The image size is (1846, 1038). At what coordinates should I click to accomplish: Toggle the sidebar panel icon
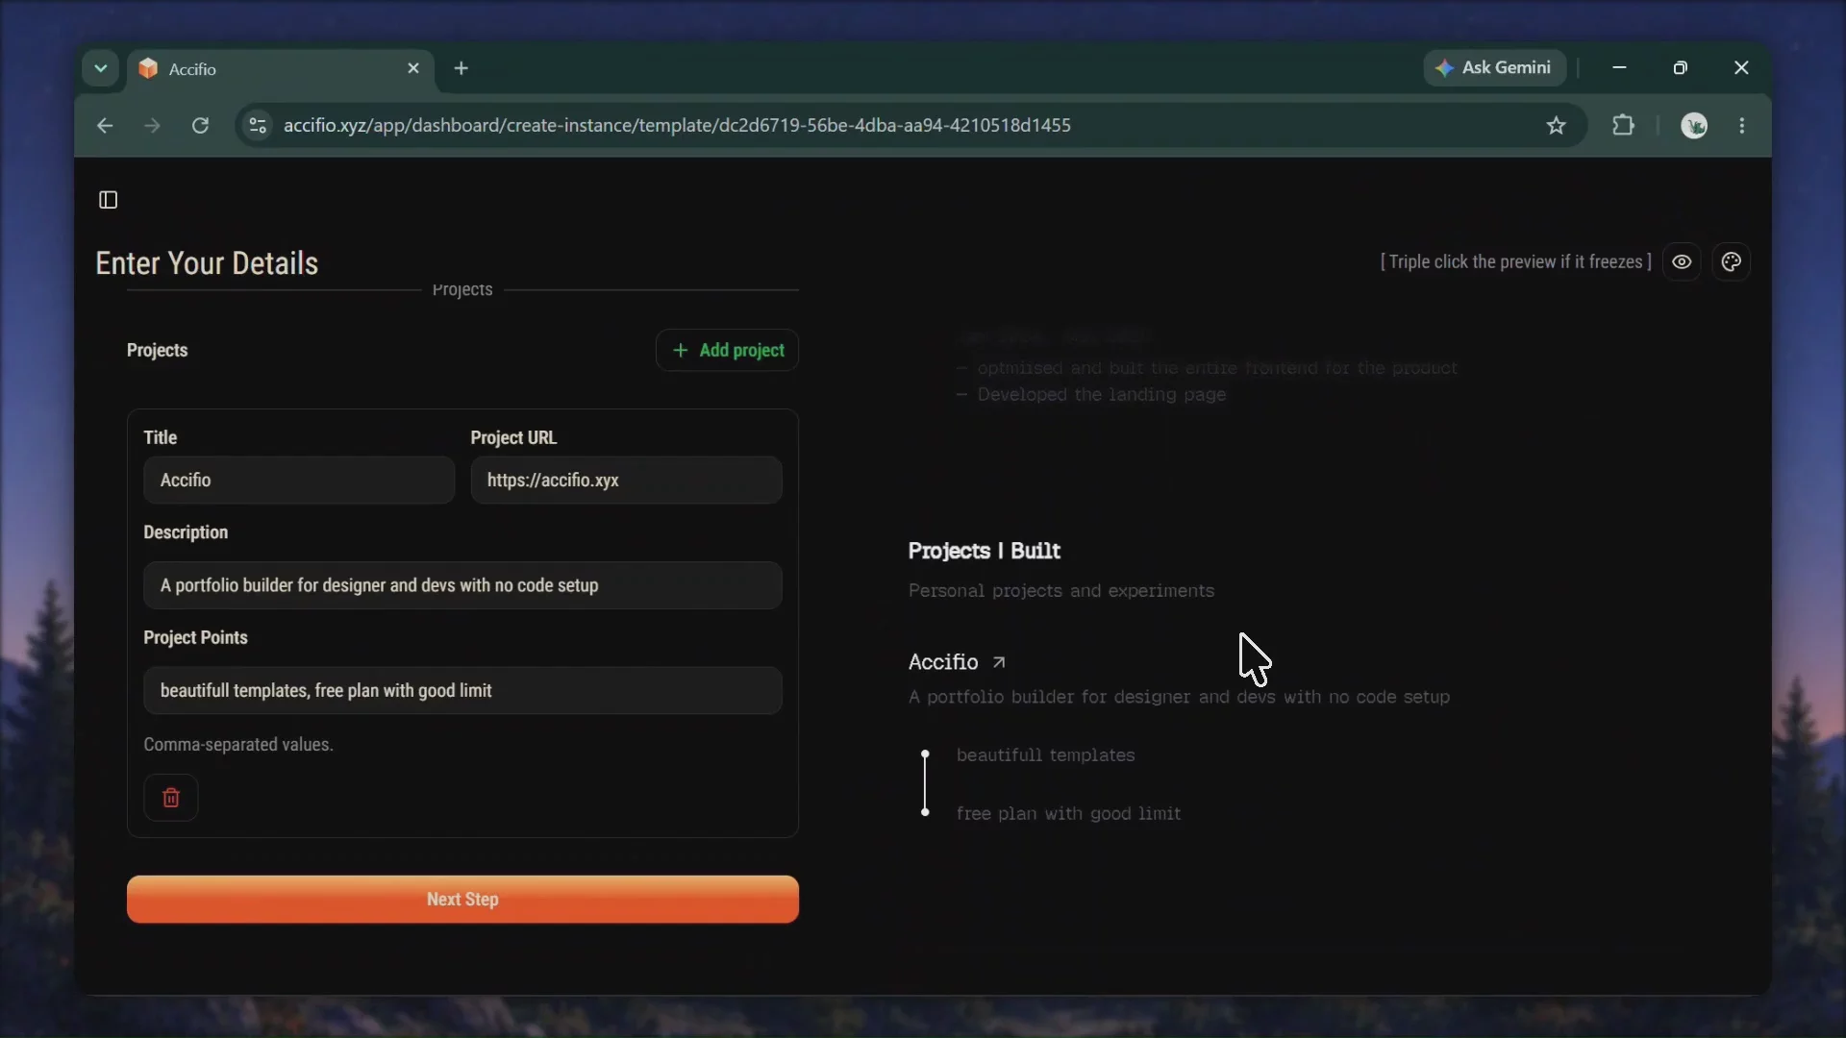pos(109,200)
